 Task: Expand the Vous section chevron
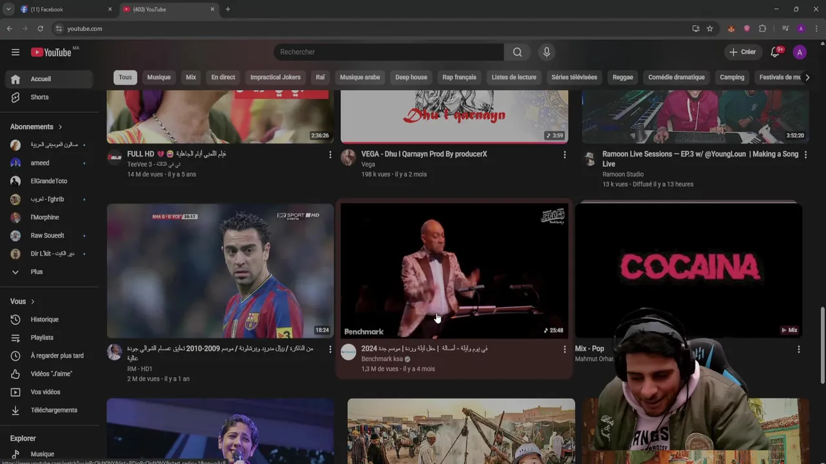pyautogui.click(x=33, y=302)
